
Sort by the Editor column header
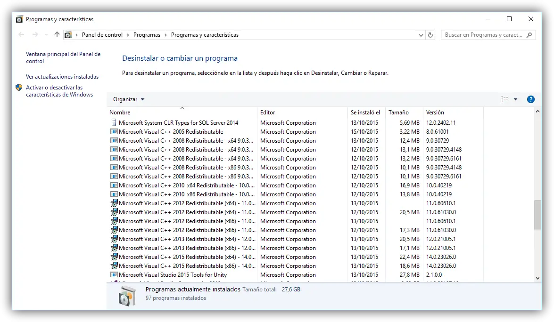point(302,113)
